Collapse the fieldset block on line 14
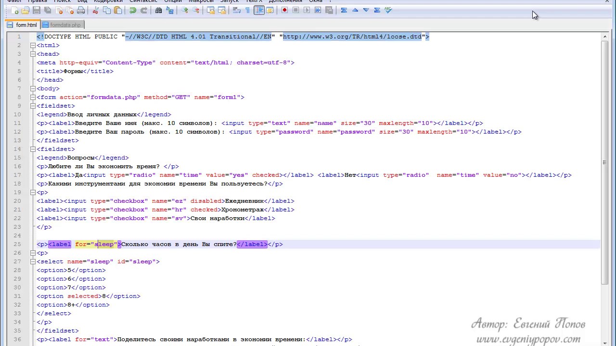Viewport: 616px width, 346px height. point(33,149)
